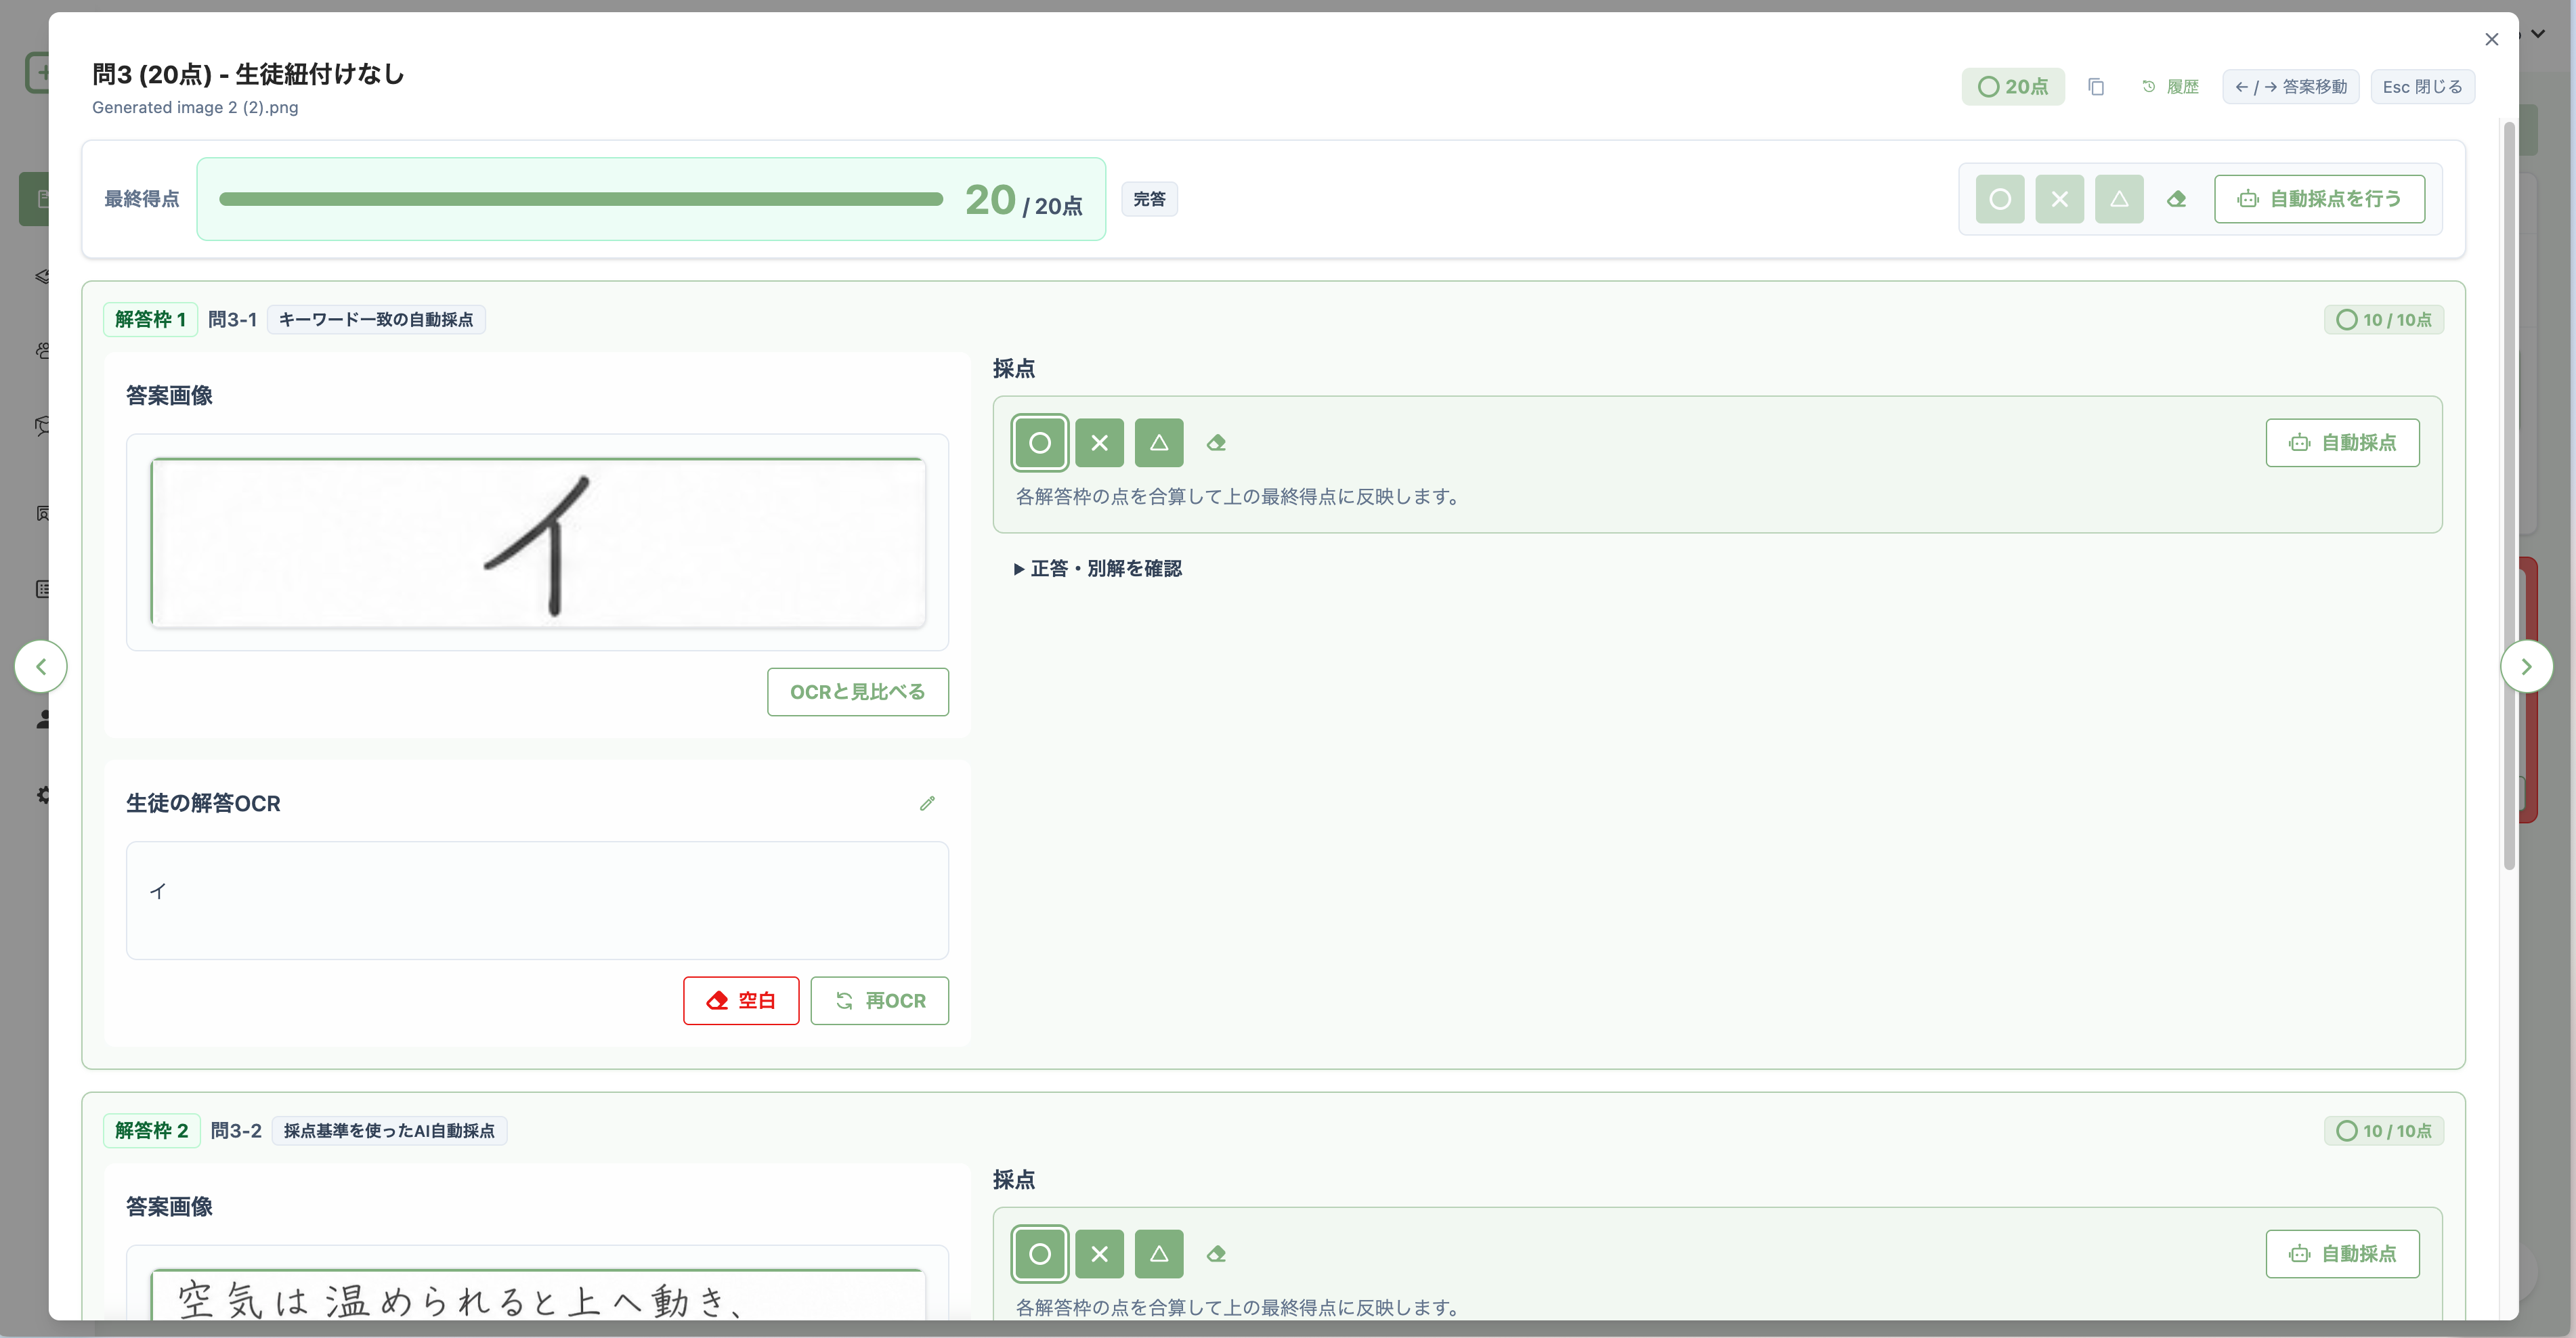Click the OCR text field containing イ

tap(537, 900)
